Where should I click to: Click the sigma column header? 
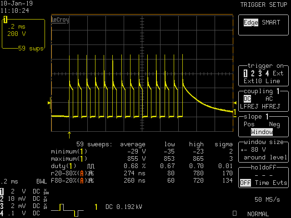coord(224,144)
